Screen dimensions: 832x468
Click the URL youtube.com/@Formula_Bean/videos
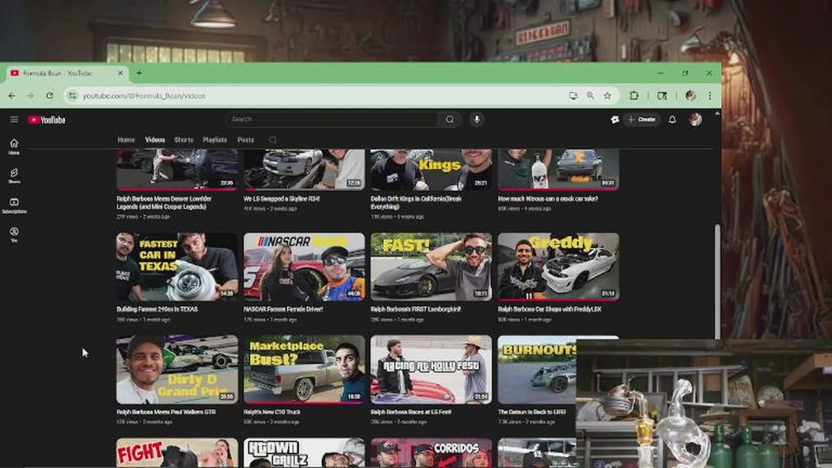[x=144, y=96]
